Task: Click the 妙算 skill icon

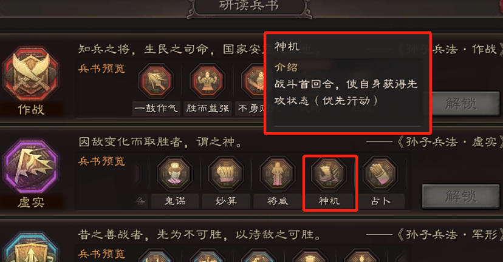Action: point(226,174)
